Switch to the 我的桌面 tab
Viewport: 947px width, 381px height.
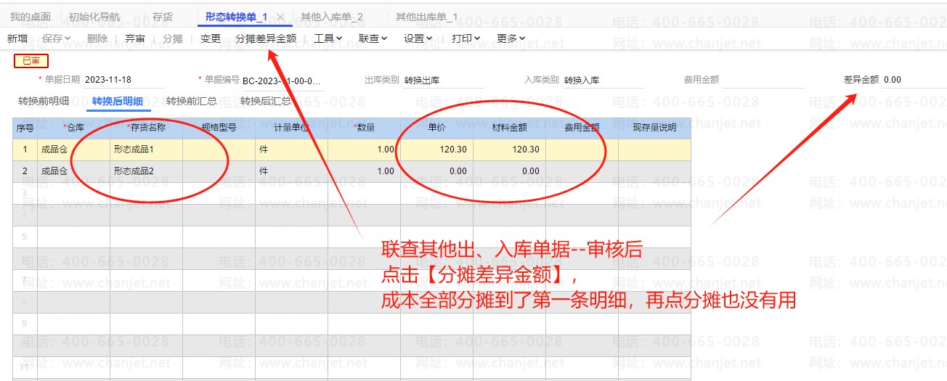(x=31, y=17)
